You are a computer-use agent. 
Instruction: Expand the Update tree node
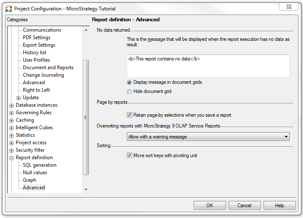(x=19, y=98)
